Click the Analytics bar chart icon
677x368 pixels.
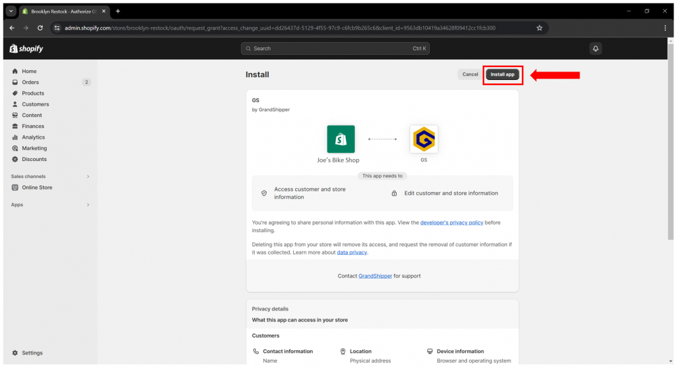(15, 137)
